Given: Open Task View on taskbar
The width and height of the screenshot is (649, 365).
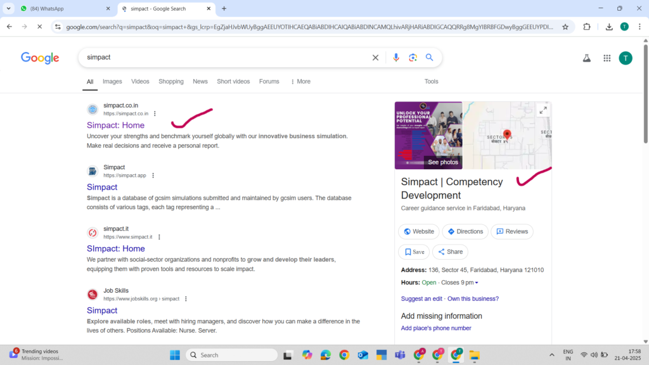Looking at the screenshot, I should click(x=288, y=355).
